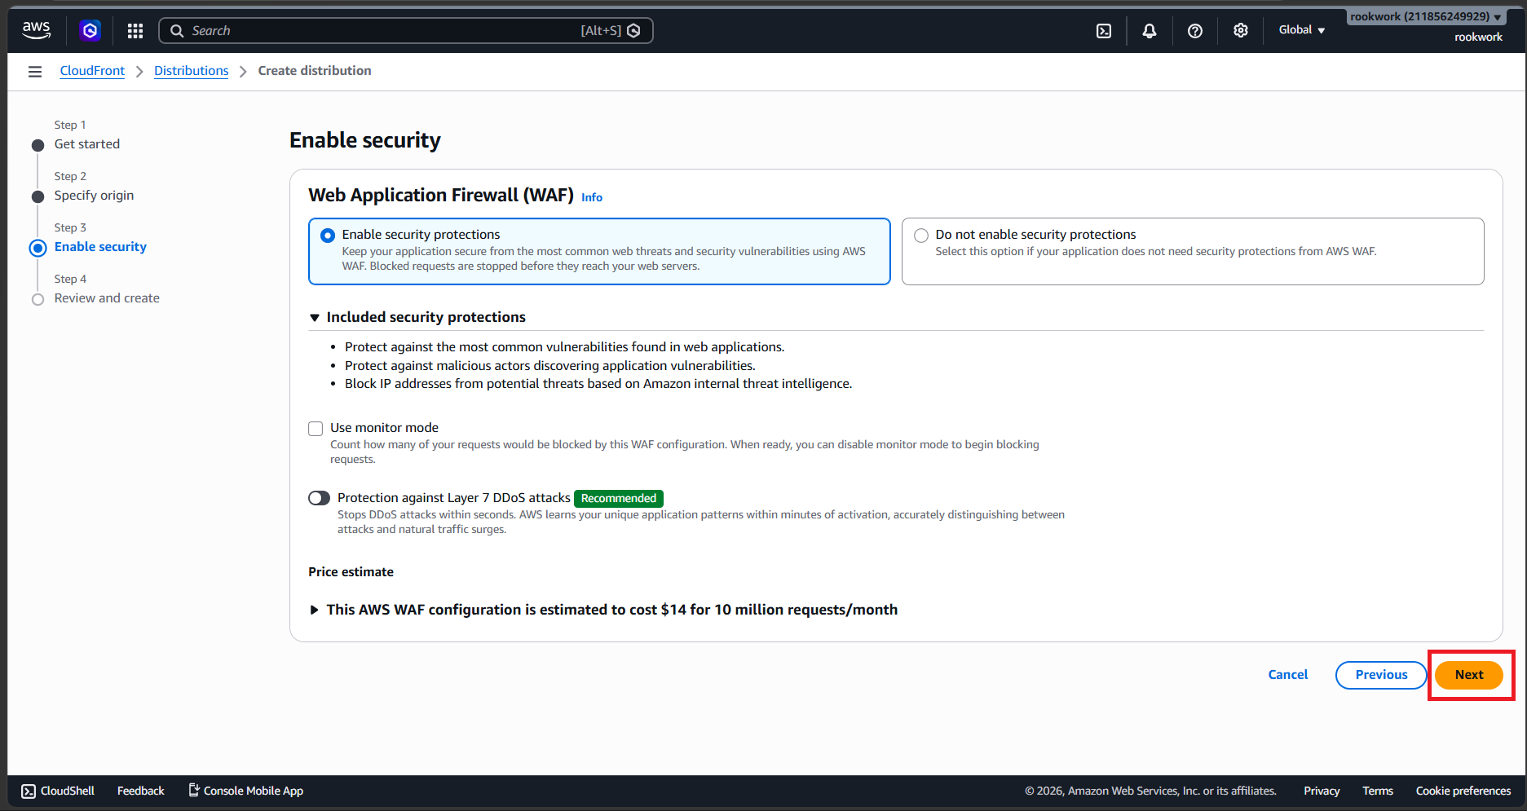
Task: Click the Create distribution breadcrumb text
Action: (x=315, y=71)
